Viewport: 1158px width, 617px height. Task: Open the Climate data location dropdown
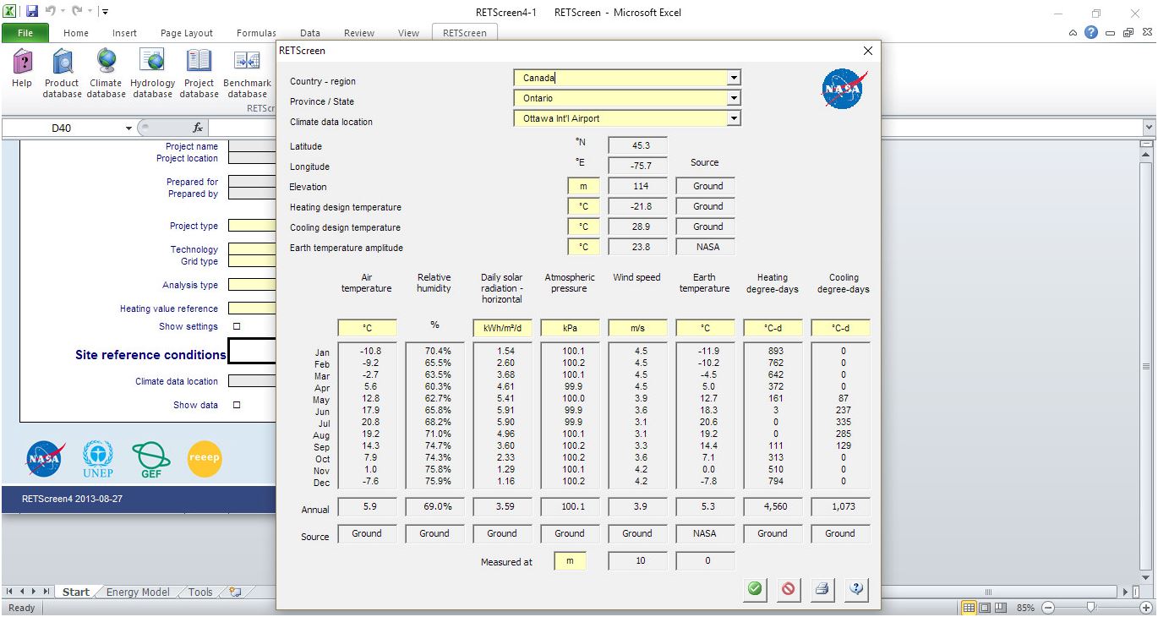[x=734, y=118]
